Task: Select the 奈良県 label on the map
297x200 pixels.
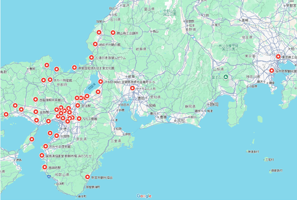Action: 81,139
